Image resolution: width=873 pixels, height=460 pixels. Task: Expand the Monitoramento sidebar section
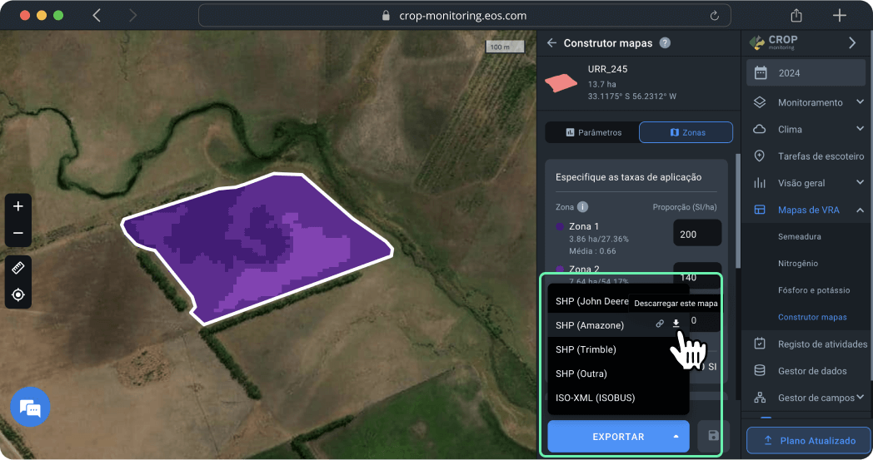click(x=860, y=102)
